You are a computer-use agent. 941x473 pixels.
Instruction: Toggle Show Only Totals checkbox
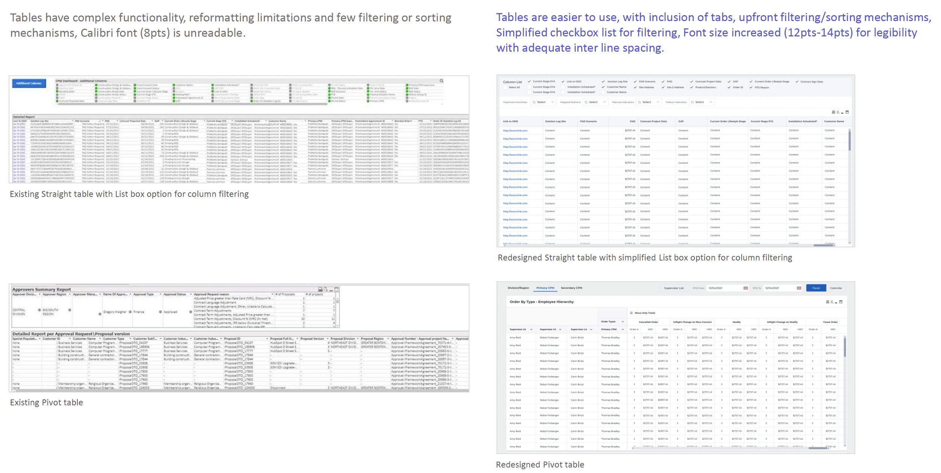click(631, 313)
